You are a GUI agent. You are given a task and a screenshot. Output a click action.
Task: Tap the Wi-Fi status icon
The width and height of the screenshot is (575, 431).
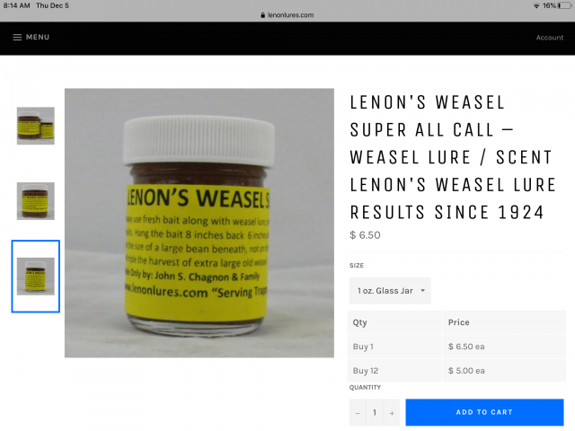[x=536, y=5]
